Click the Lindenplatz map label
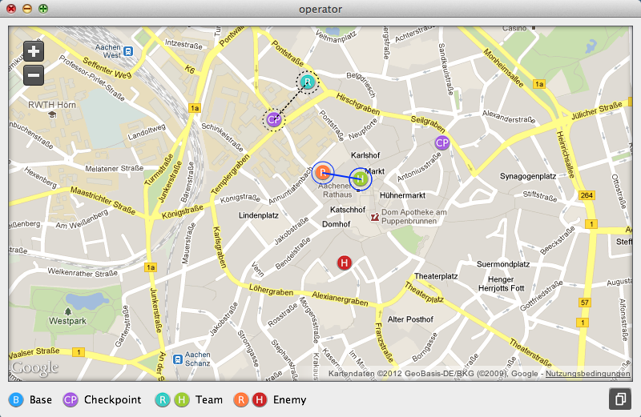The image size is (641, 417). pyautogui.click(x=259, y=215)
